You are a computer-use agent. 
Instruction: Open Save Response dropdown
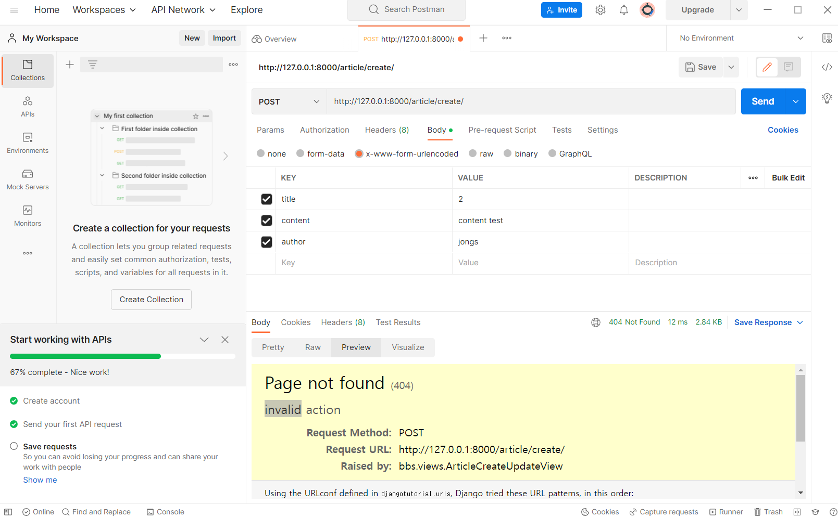[769, 322]
